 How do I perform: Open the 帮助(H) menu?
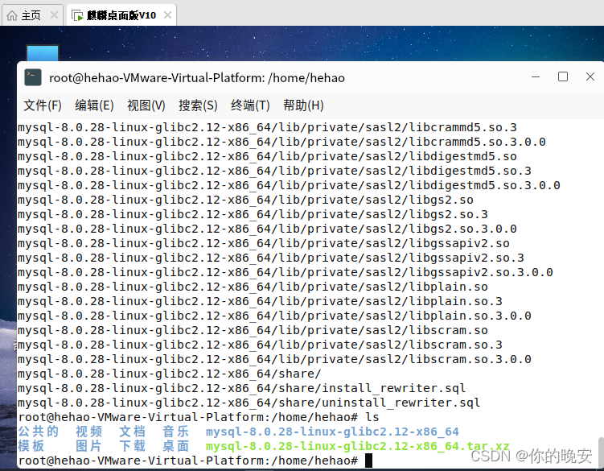point(303,105)
